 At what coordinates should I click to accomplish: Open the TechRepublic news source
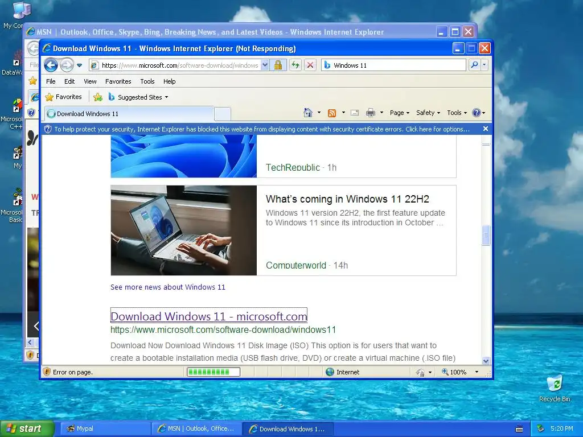click(293, 168)
